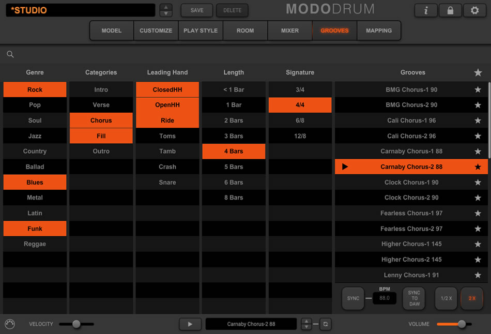Click the SAVE preset button

(x=197, y=10)
